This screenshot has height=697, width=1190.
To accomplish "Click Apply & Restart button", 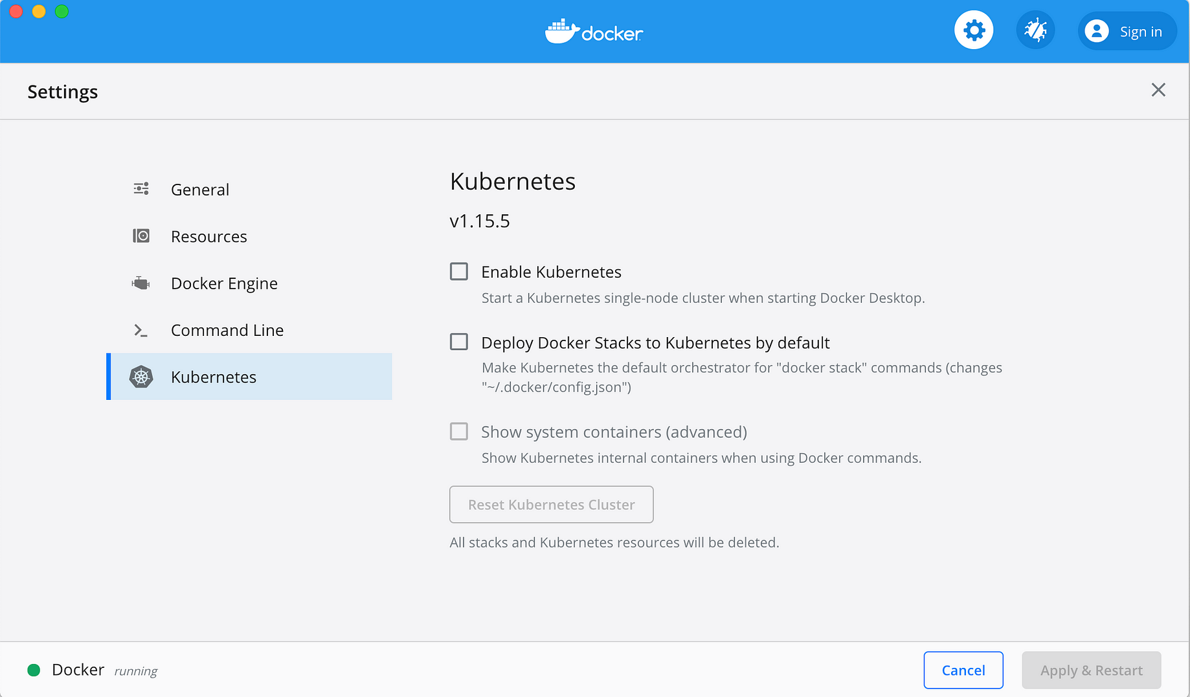I will coord(1092,670).
